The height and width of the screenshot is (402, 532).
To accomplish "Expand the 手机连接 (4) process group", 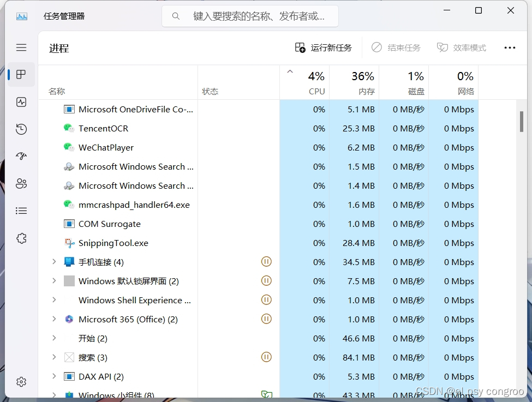I will [x=54, y=262].
